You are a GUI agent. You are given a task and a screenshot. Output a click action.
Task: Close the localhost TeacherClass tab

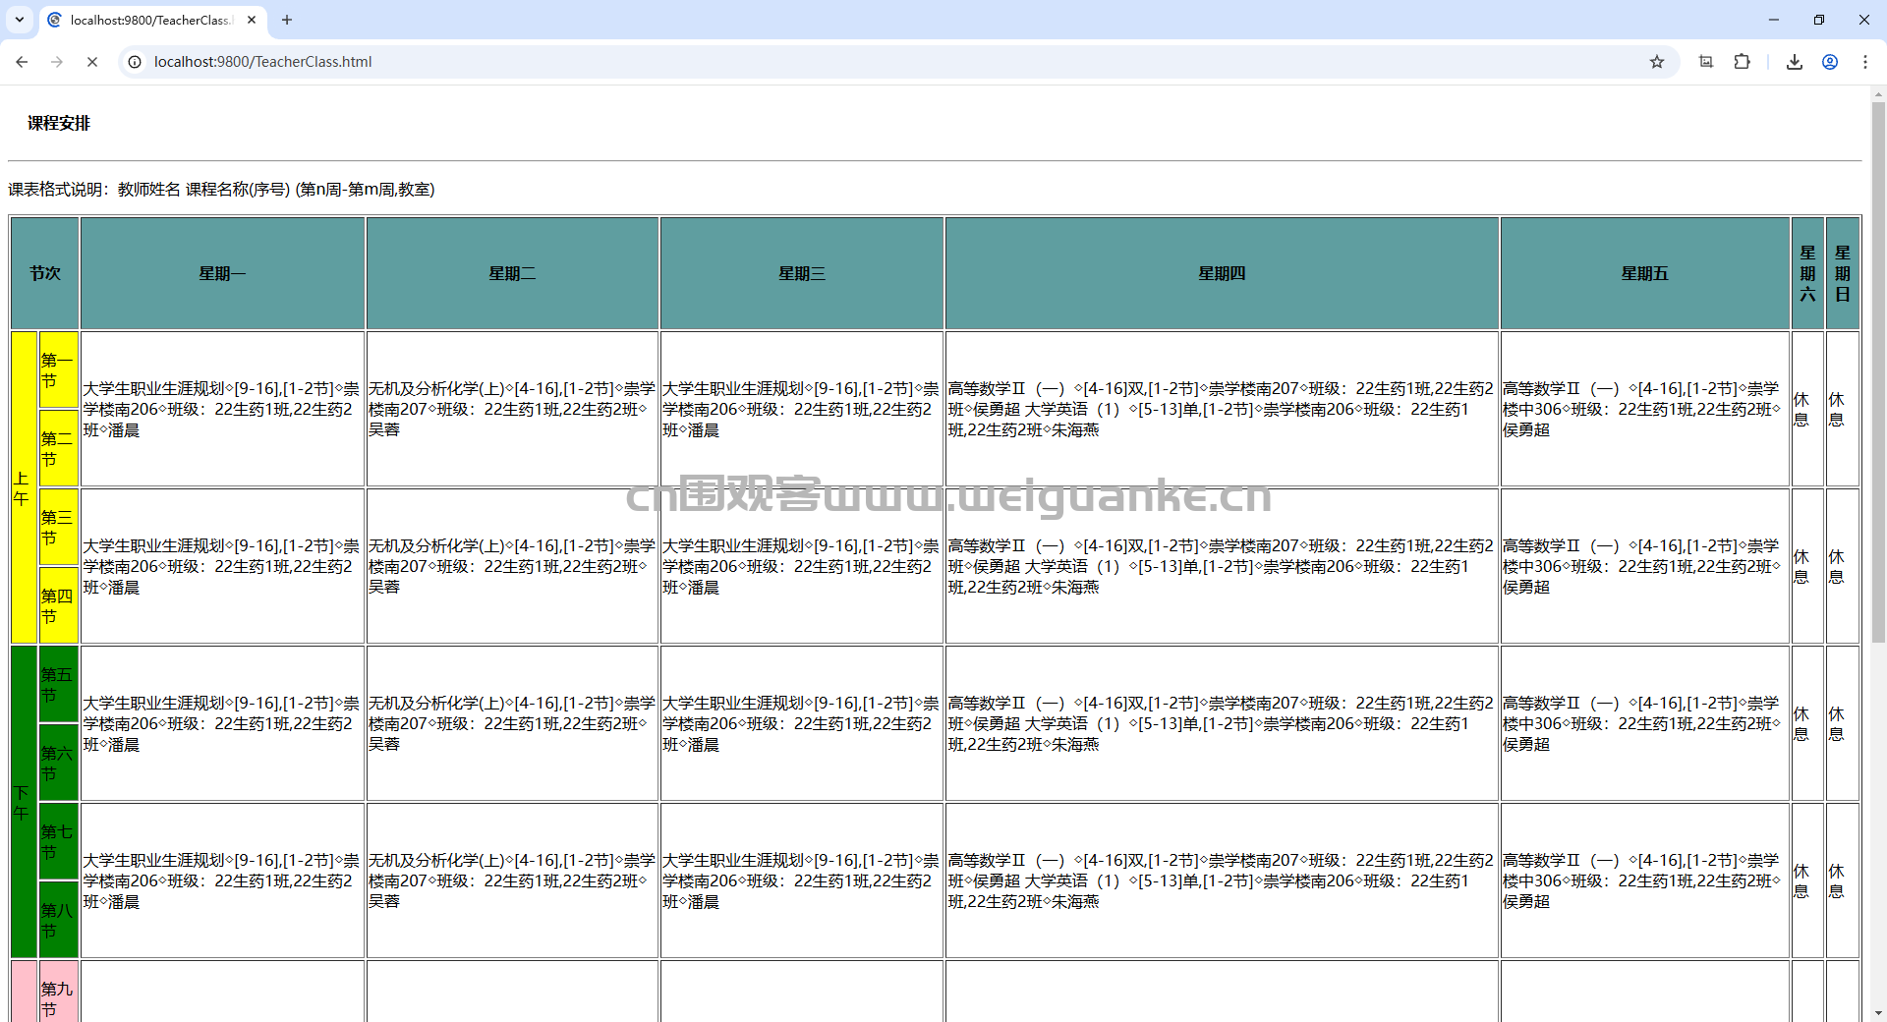click(252, 20)
